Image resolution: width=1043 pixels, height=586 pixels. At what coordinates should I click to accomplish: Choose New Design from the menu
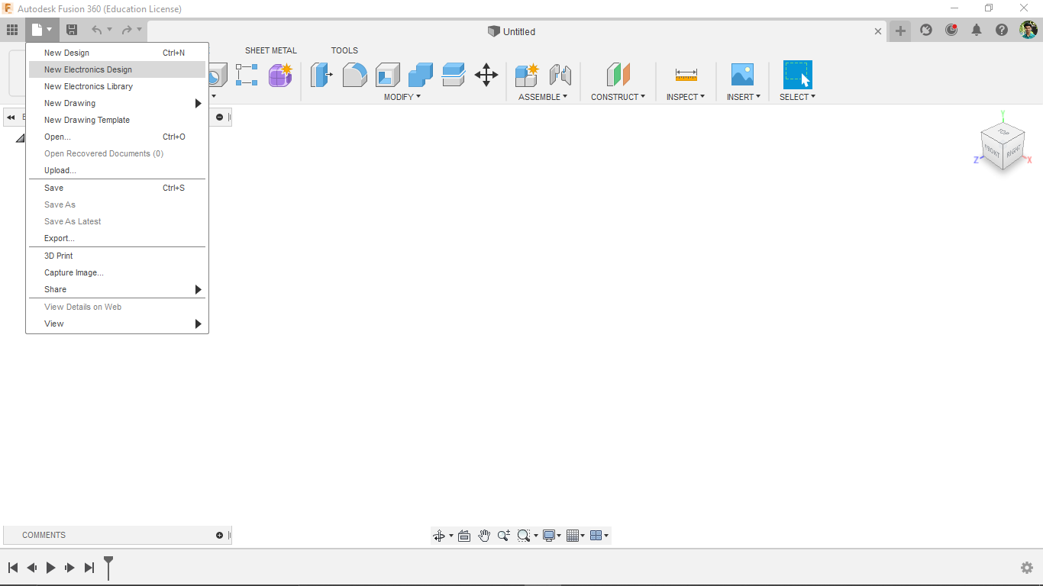click(x=118, y=53)
